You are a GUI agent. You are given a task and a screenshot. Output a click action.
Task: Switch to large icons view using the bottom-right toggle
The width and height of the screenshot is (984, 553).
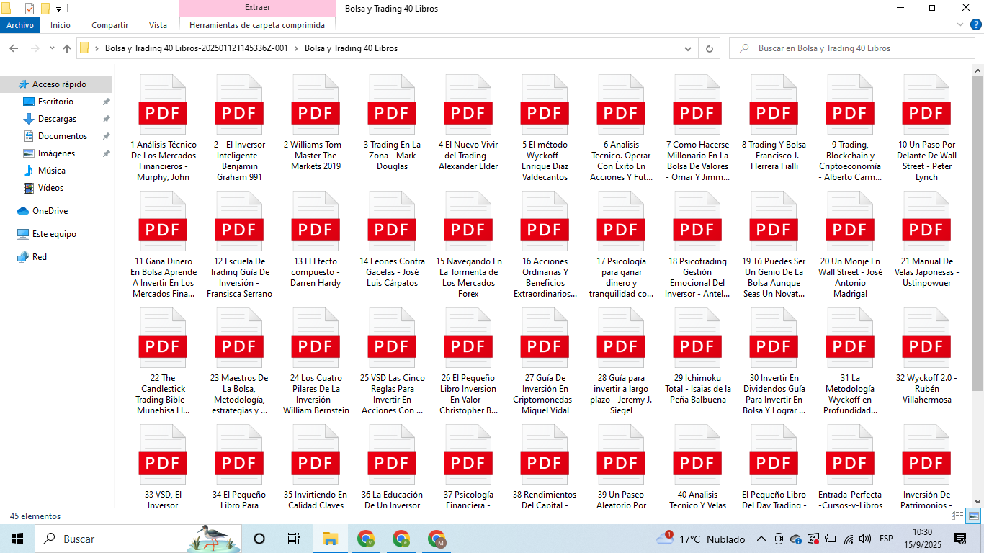[973, 516]
